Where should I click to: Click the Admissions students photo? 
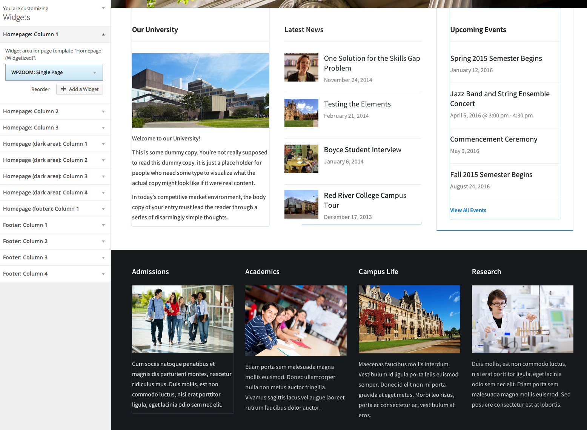(183, 319)
